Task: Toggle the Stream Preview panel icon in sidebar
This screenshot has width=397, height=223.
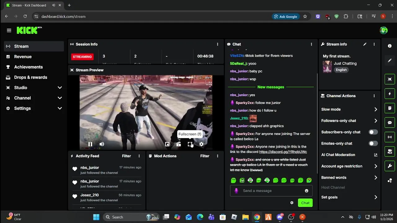Action: (x=390, y=79)
